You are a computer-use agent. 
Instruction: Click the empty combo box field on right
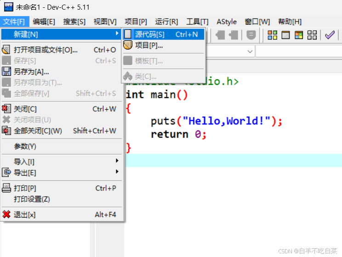(x=299, y=51)
